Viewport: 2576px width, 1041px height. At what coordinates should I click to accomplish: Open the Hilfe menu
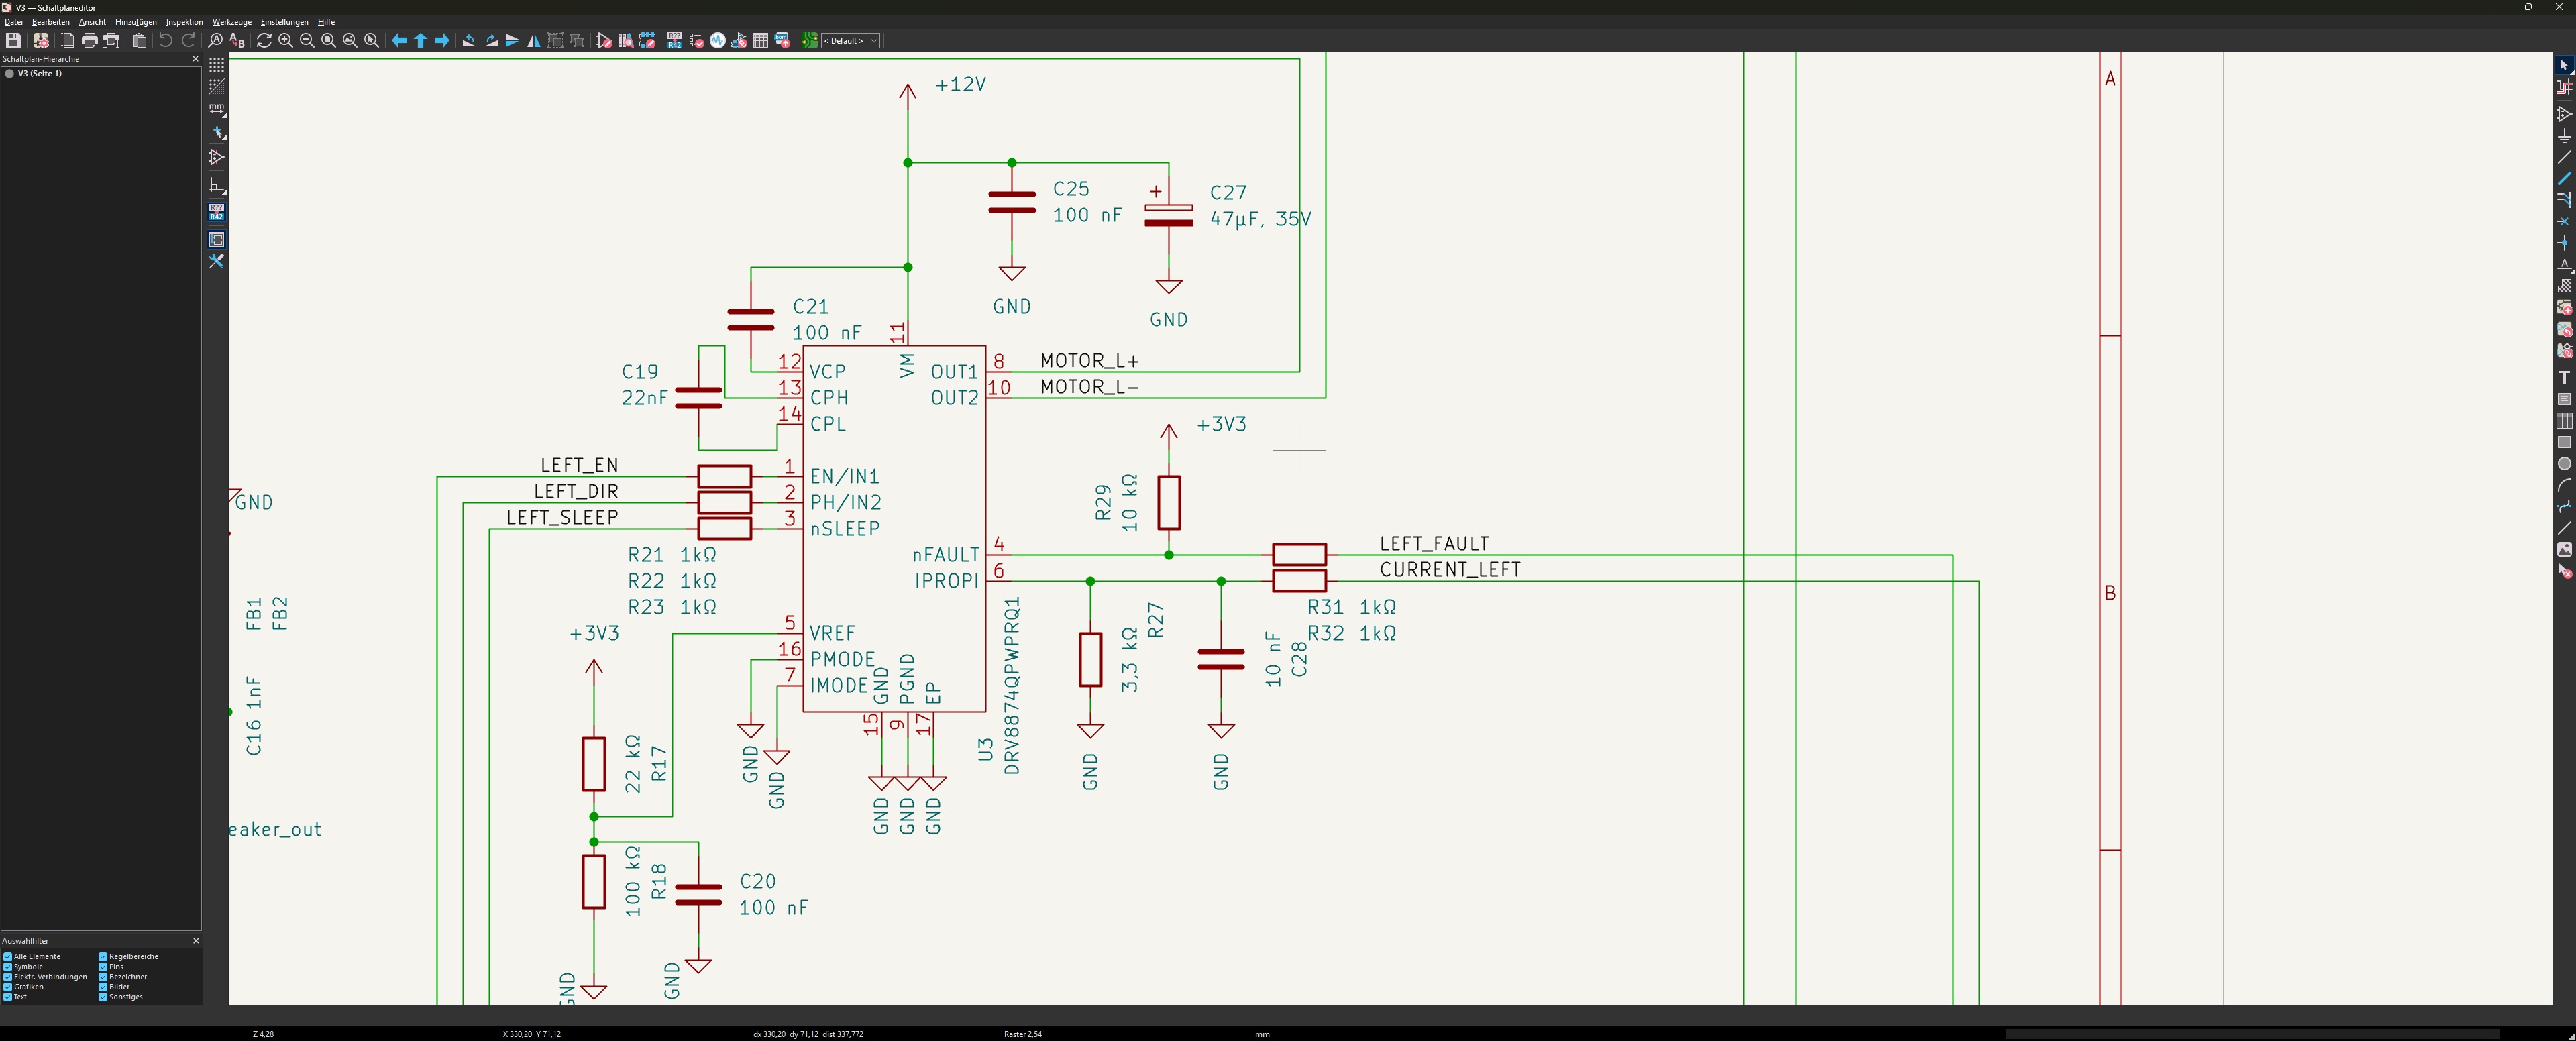(x=326, y=22)
